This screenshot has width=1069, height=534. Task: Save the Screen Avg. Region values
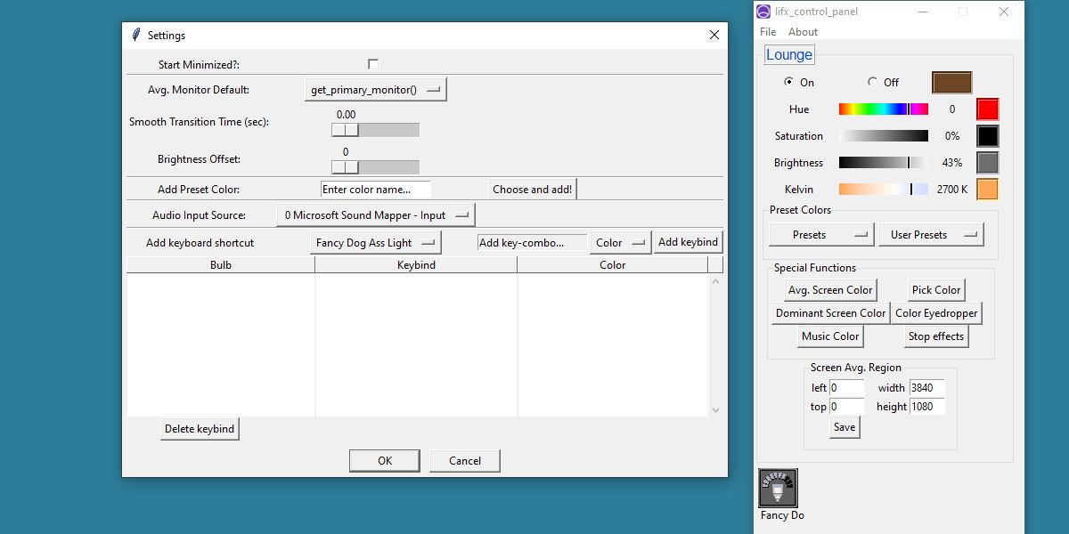(845, 427)
